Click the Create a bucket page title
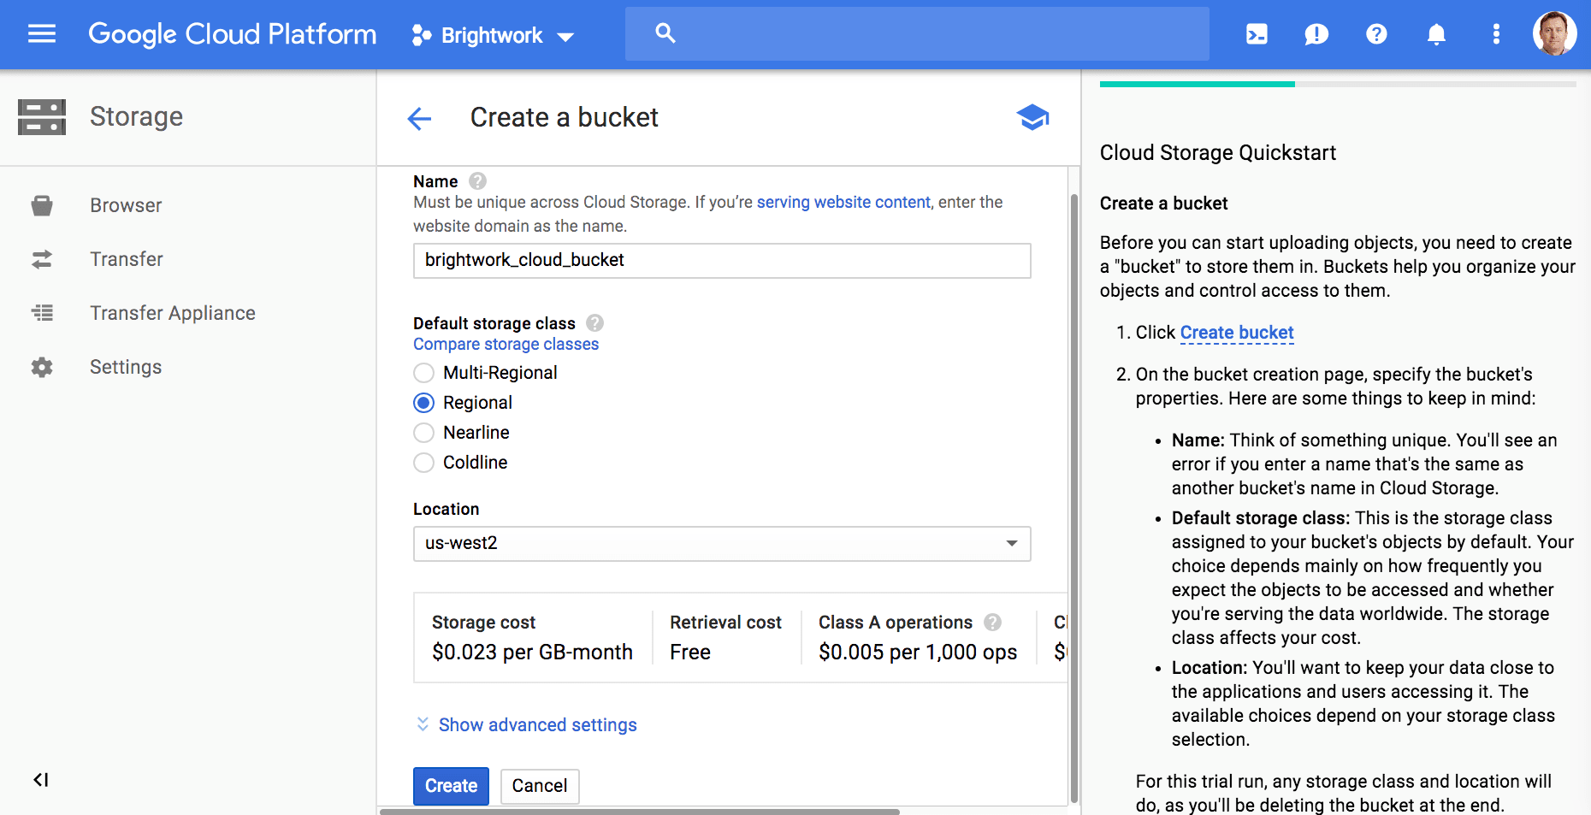Image resolution: width=1591 pixels, height=815 pixels. (x=565, y=117)
